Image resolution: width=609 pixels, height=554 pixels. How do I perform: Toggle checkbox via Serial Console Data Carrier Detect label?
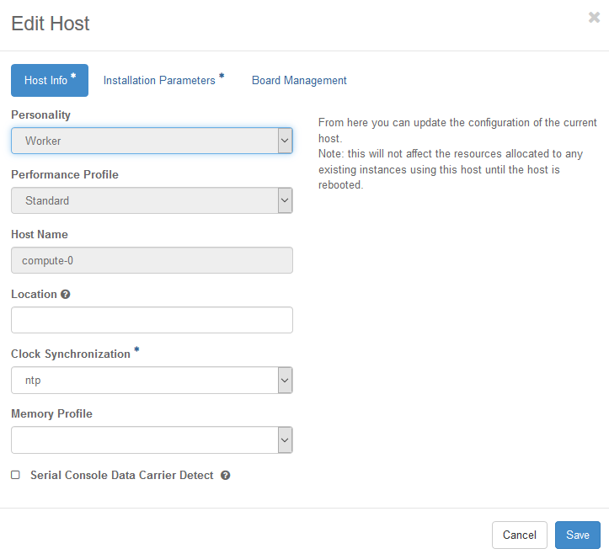[x=122, y=475]
